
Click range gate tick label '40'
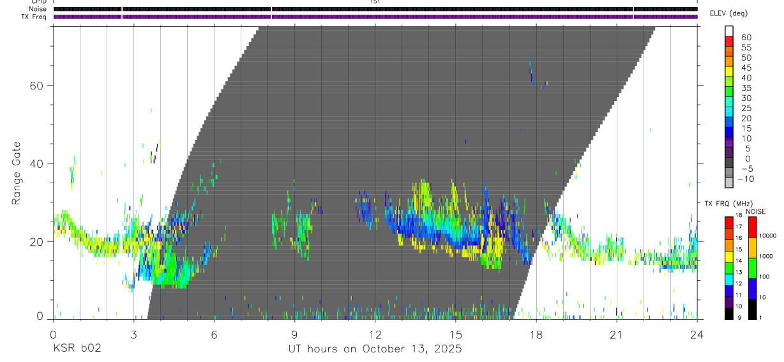pos(37,163)
